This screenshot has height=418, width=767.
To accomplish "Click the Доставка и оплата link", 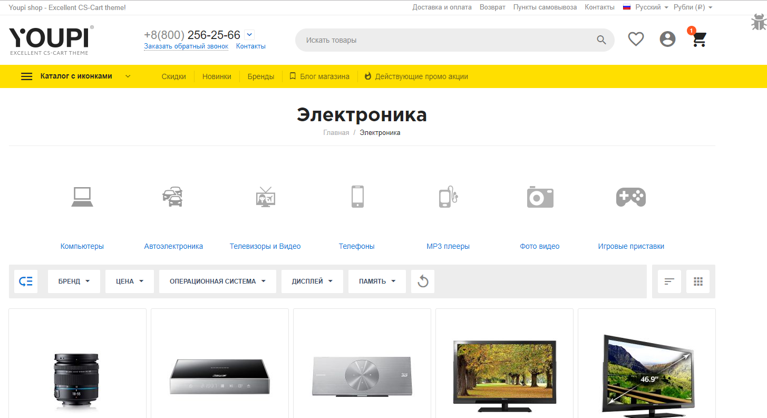I will [442, 7].
